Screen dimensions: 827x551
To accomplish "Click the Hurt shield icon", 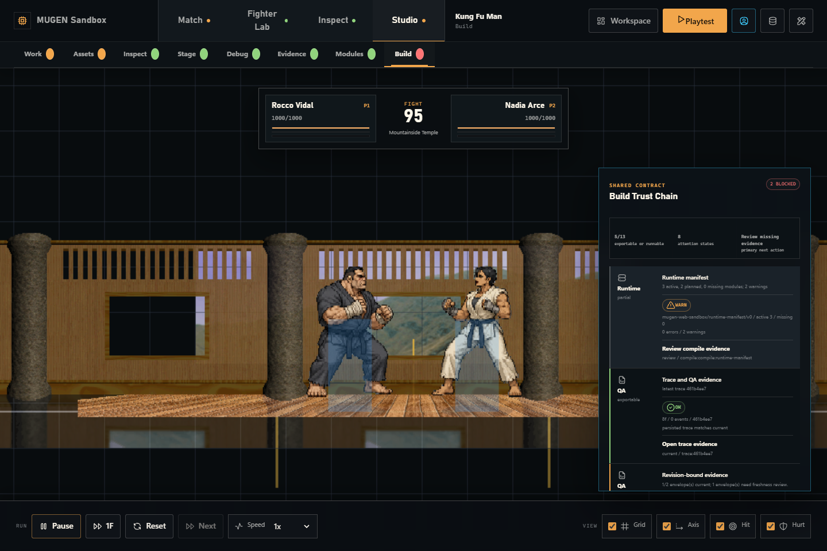I will coord(783,526).
